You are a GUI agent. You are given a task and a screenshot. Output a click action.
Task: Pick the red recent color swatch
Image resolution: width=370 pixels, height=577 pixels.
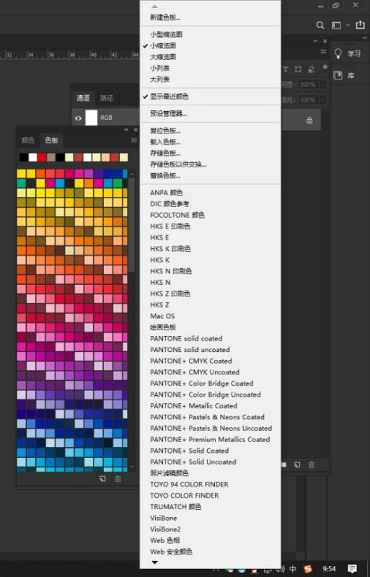(42, 157)
